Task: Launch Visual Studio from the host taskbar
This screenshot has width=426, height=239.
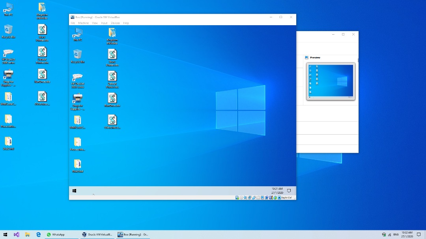Action: tap(16, 234)
